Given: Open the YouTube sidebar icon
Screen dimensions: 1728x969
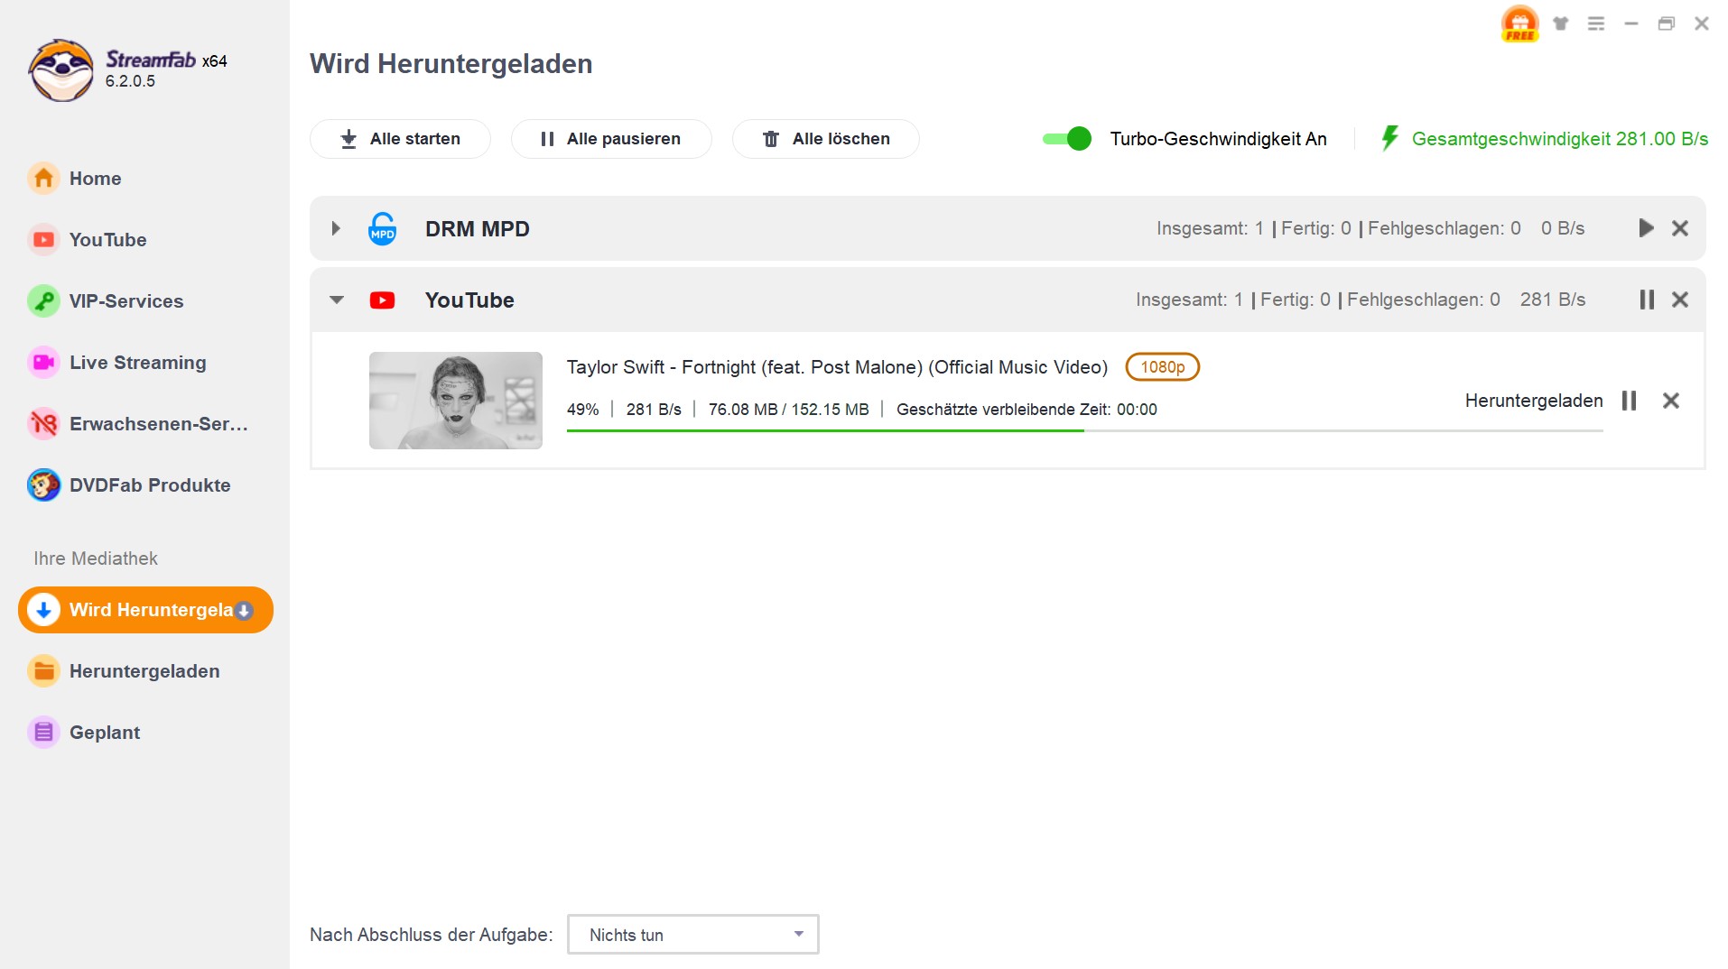Looking at the screenshot, I should pos(43,240).
